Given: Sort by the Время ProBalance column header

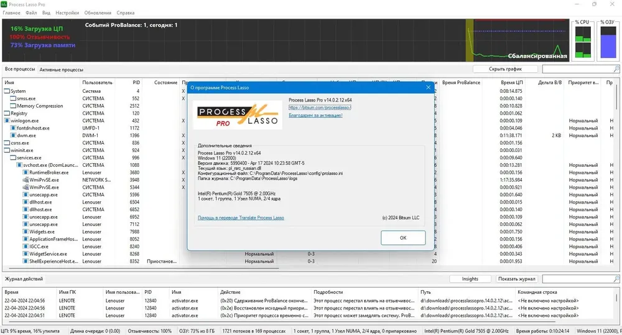Looking at the screenshot, I should (x=460, y=83).
